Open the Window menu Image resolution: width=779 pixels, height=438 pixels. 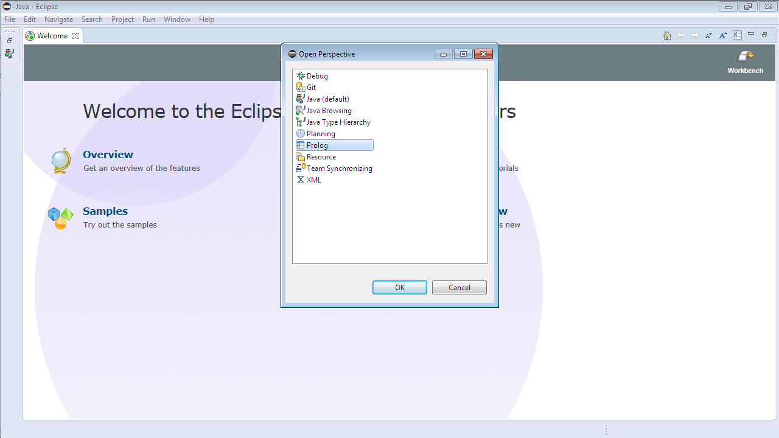[177, 19]
